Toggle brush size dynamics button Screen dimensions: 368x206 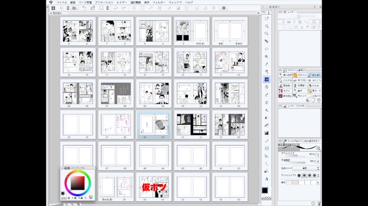(x=318, y=154)
